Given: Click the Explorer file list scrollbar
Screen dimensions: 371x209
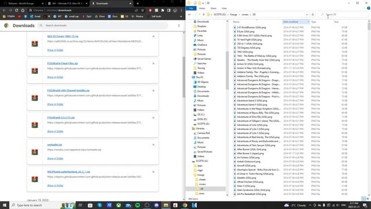Looking at the screenshot, I should coord(369,26).
